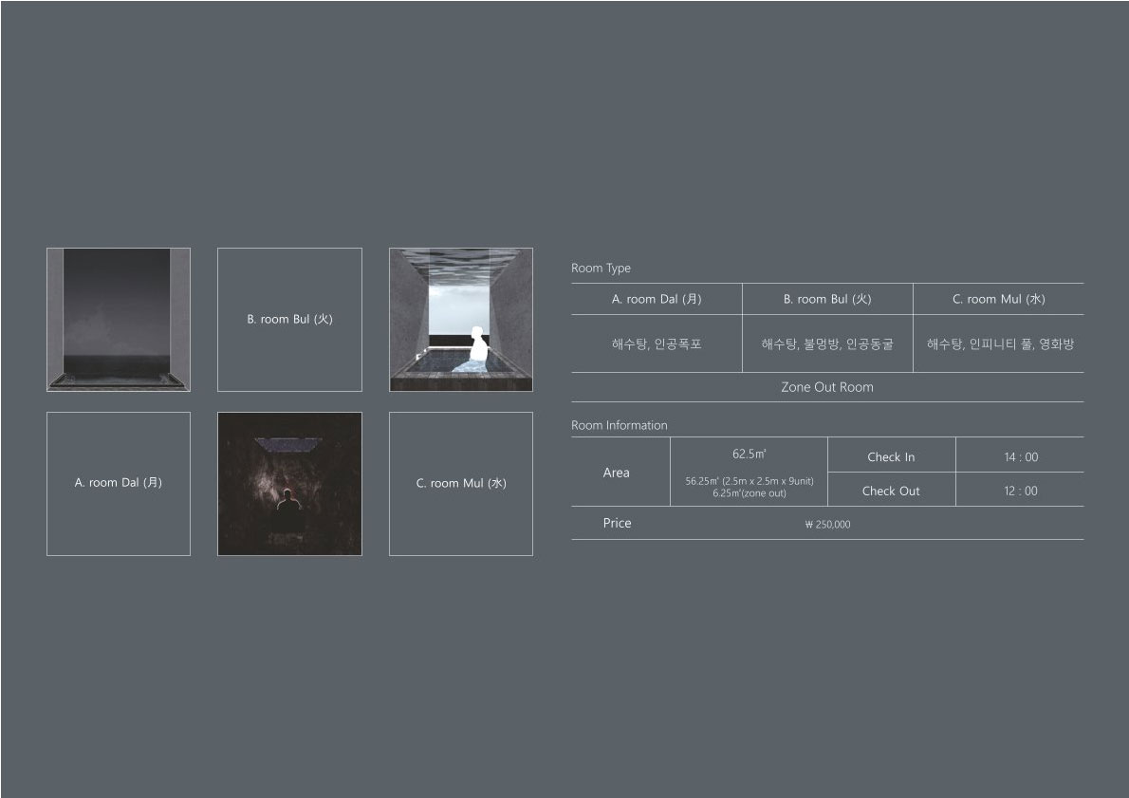Select the Check In label cell

pos(891,456)
